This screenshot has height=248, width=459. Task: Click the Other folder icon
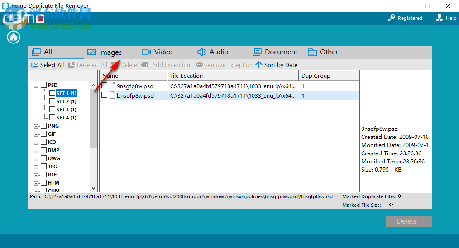click(312, 52)
